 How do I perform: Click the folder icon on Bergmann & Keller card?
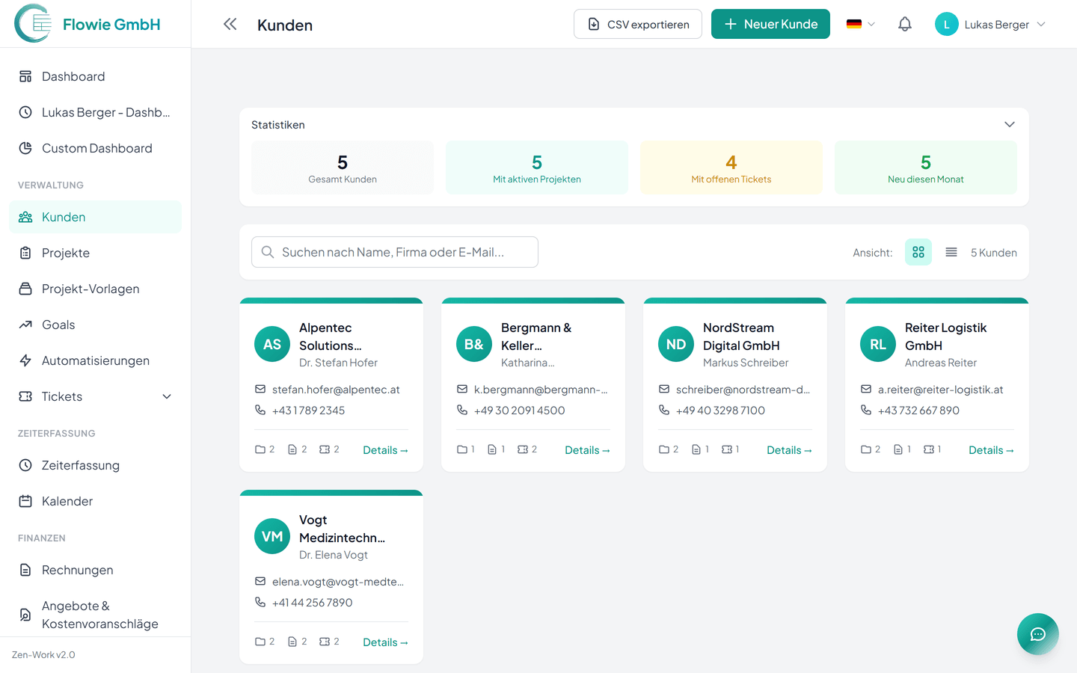pyautogui.click(x=462, y=449)
